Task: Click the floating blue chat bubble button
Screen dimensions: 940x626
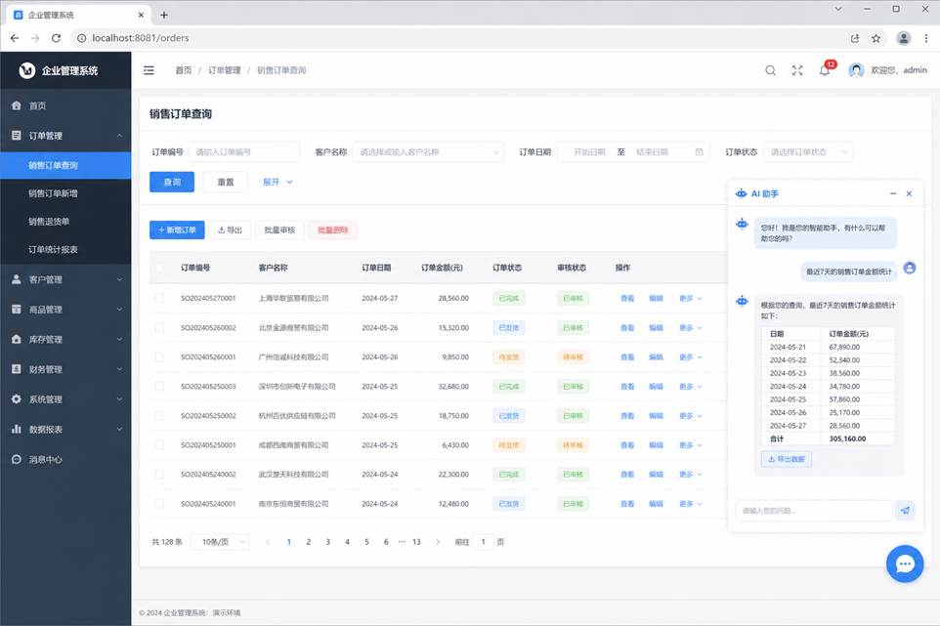Action: coord(905,563)
